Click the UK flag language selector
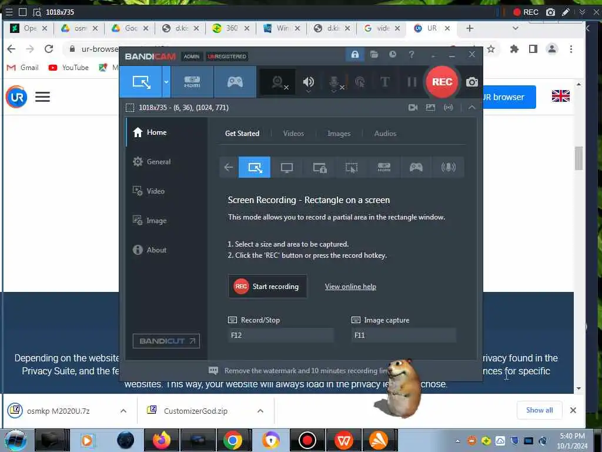The image size is (602, 452). click(x=560, y=96)
